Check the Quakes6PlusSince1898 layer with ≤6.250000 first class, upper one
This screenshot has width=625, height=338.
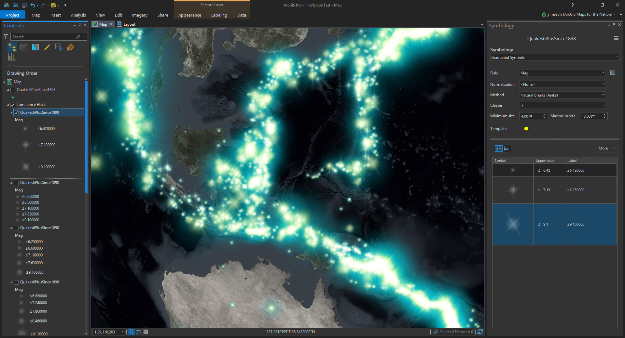click(x=16, y=183)
